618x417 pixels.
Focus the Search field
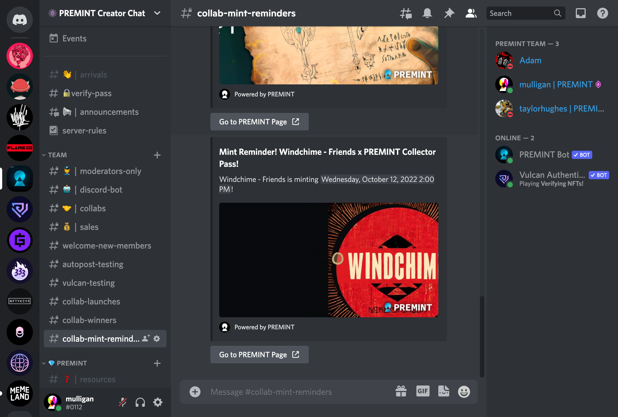click(x=526, y=13)
